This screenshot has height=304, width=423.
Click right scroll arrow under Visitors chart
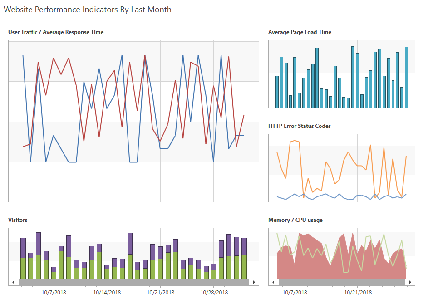coord(254,282)
